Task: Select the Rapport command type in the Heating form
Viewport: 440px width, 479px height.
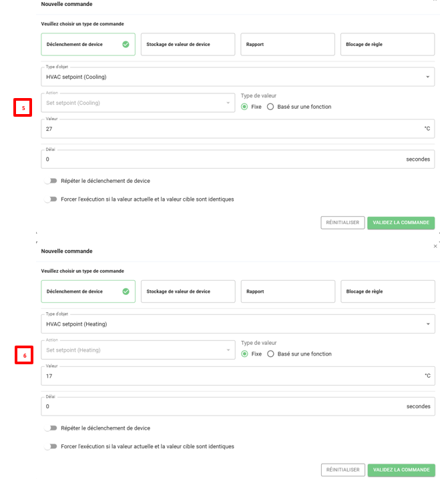Action: pos(287,292)
